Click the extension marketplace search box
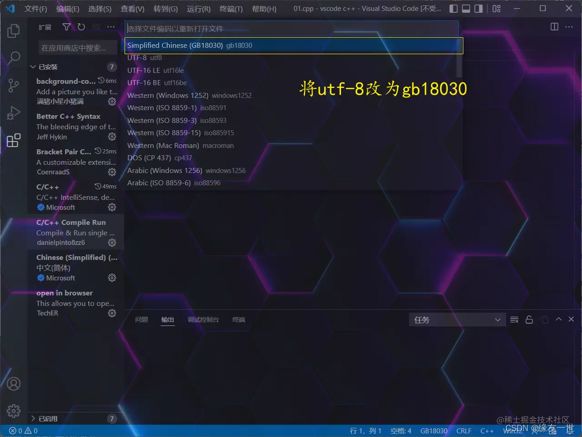 [x=78, y=48]
